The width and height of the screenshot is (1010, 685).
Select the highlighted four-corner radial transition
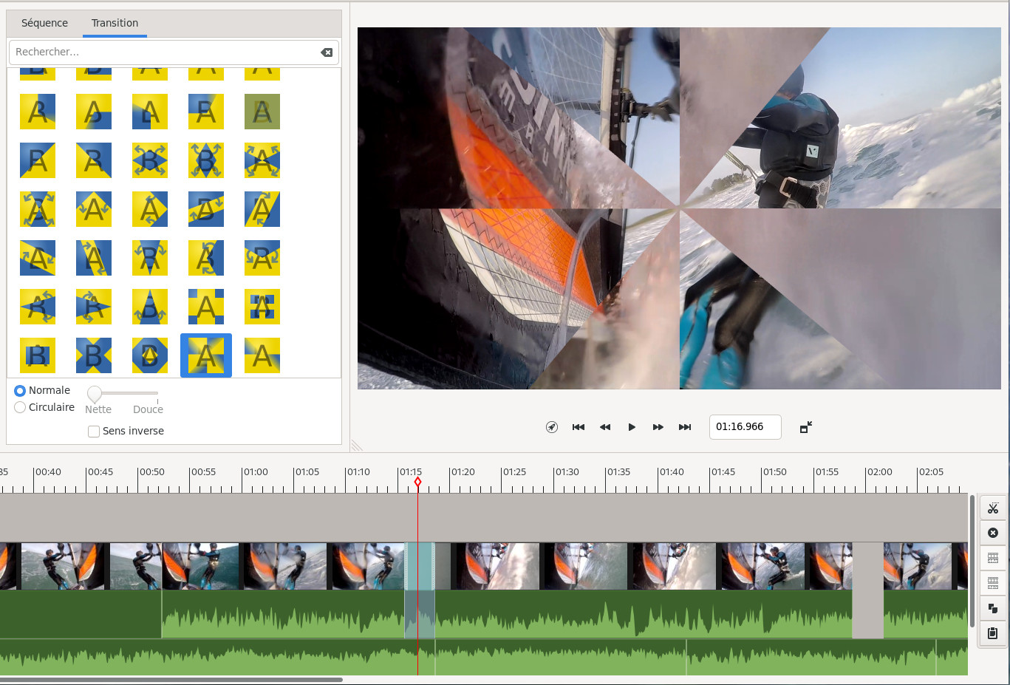click(206, 355)
